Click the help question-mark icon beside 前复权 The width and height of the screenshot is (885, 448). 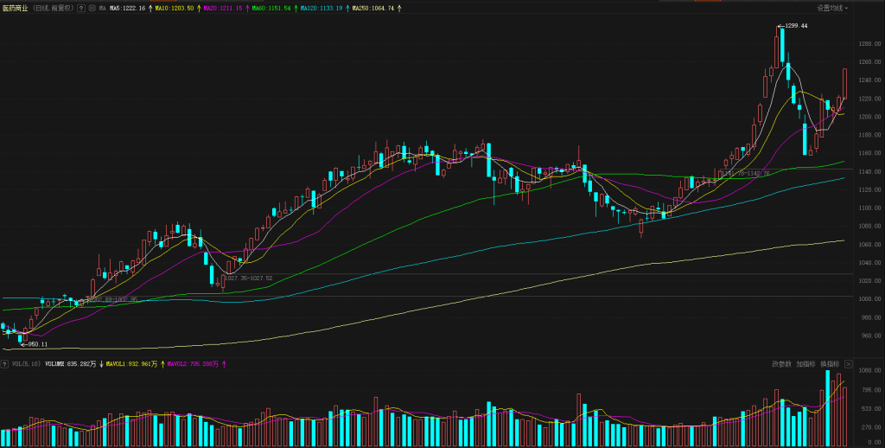click(x=81, y=8)
